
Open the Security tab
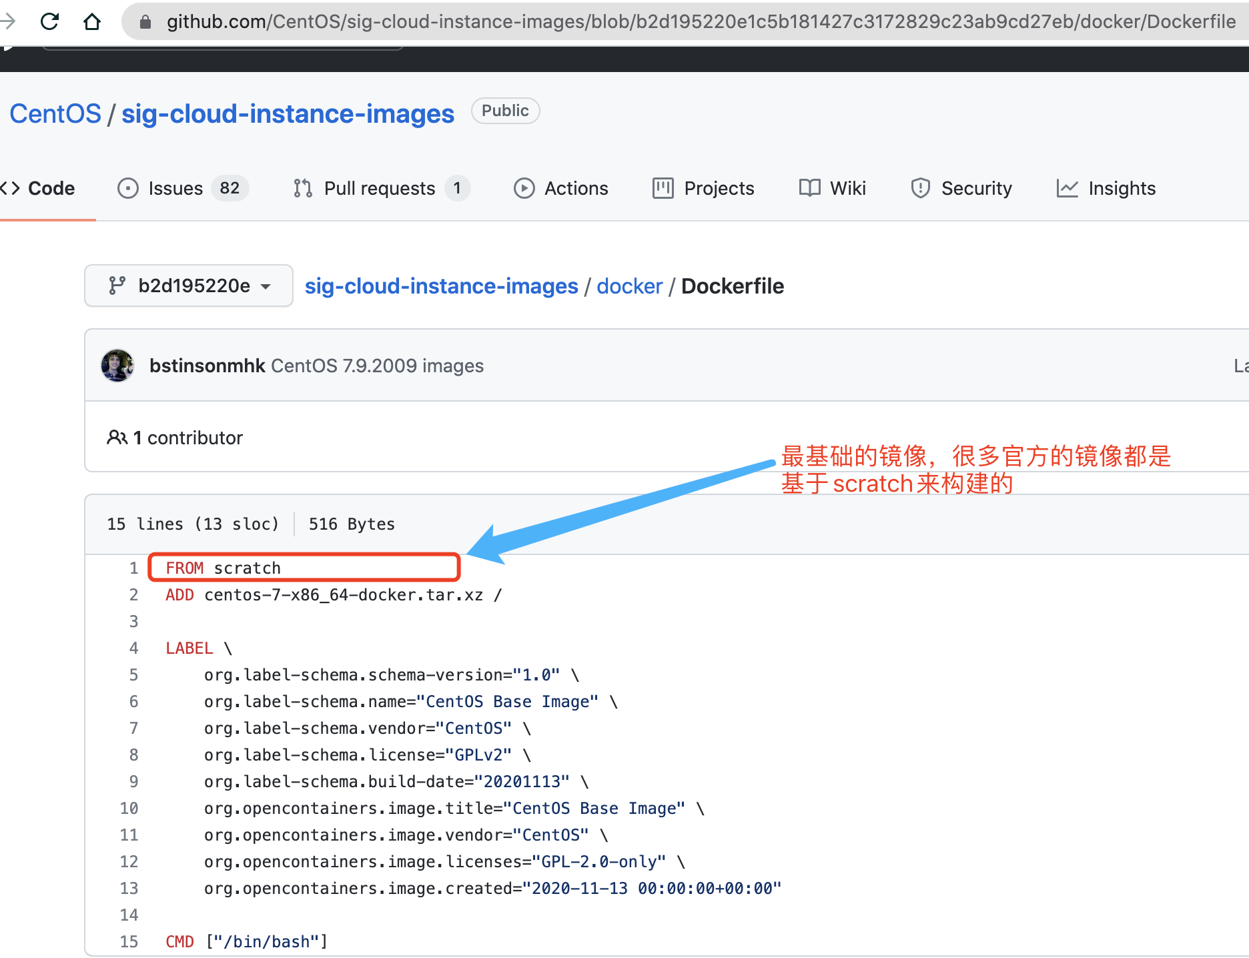coord(961,188)
